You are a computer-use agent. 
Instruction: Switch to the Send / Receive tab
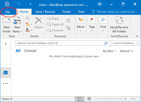(x=45, y=12)
